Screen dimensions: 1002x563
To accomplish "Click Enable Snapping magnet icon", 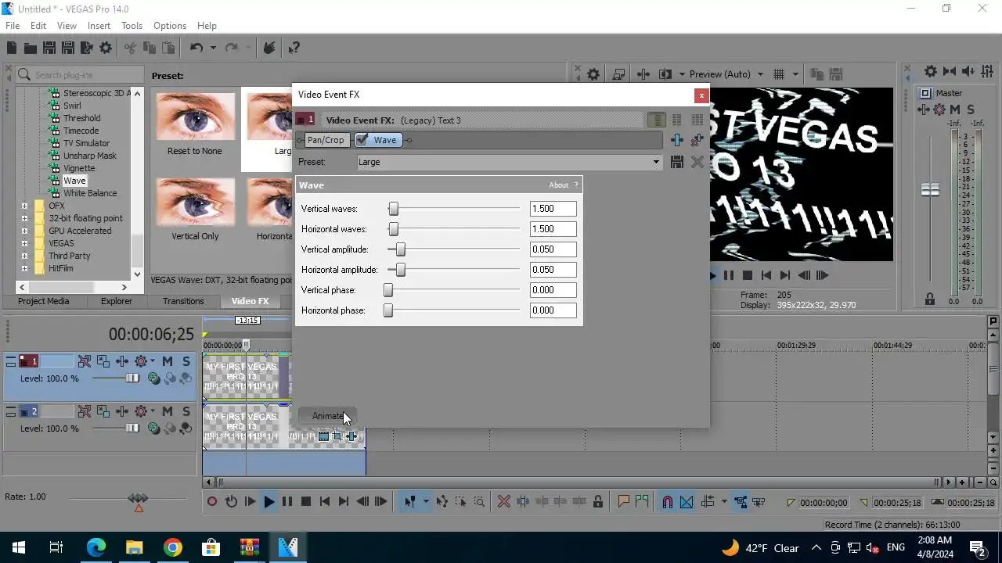I will [x=668, y=502].
